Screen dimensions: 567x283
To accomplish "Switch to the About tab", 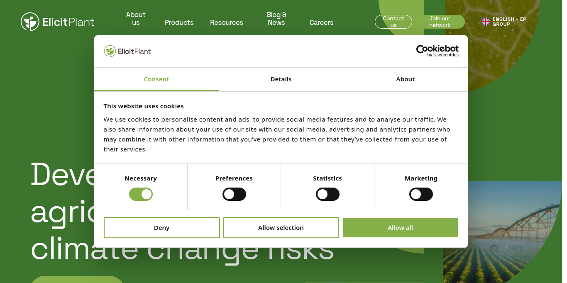I will 406,79.
